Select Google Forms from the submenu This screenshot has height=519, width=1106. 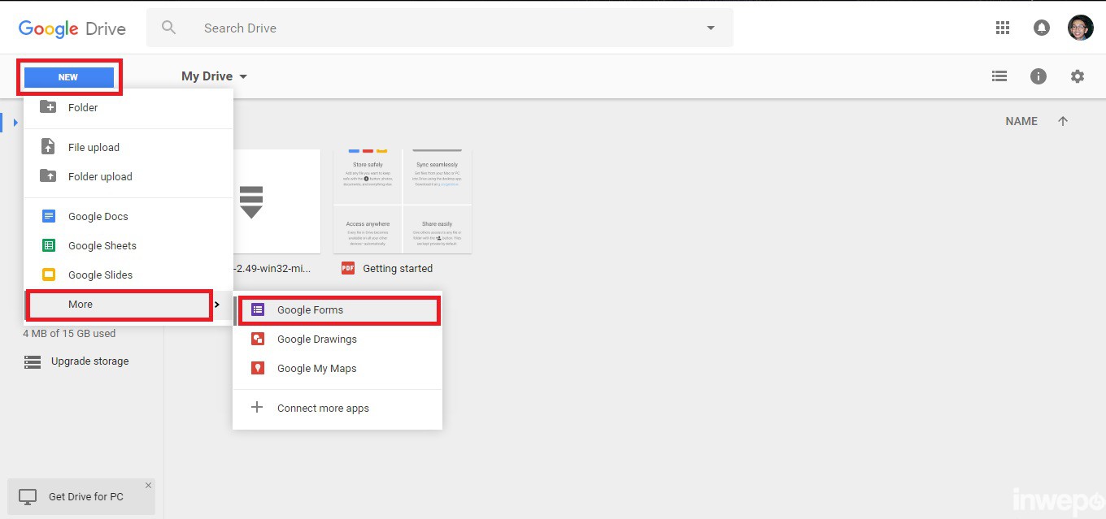337,309
